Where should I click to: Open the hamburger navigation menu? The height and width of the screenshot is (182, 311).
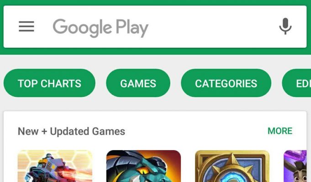click(26, 26)
